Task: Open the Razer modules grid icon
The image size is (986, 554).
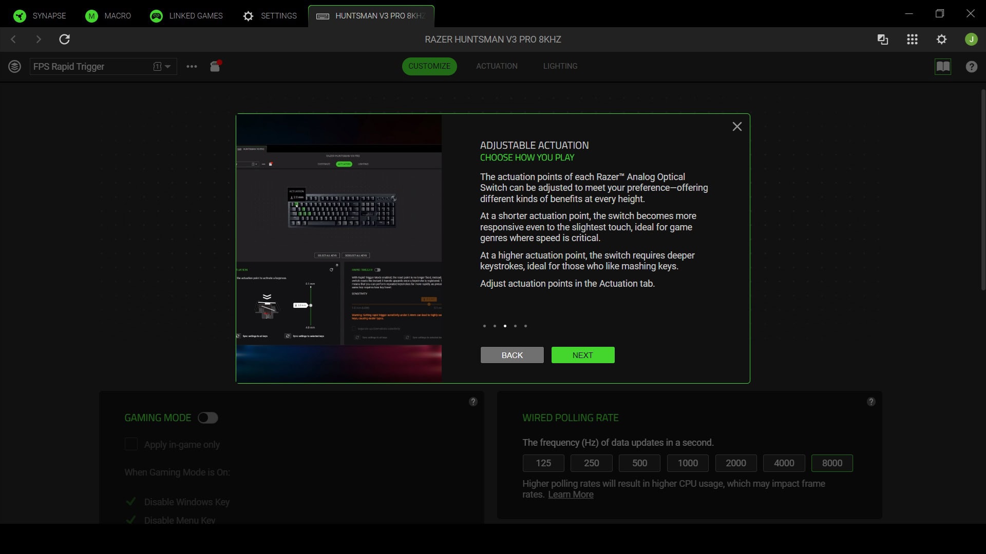Action: pos(912,39)
